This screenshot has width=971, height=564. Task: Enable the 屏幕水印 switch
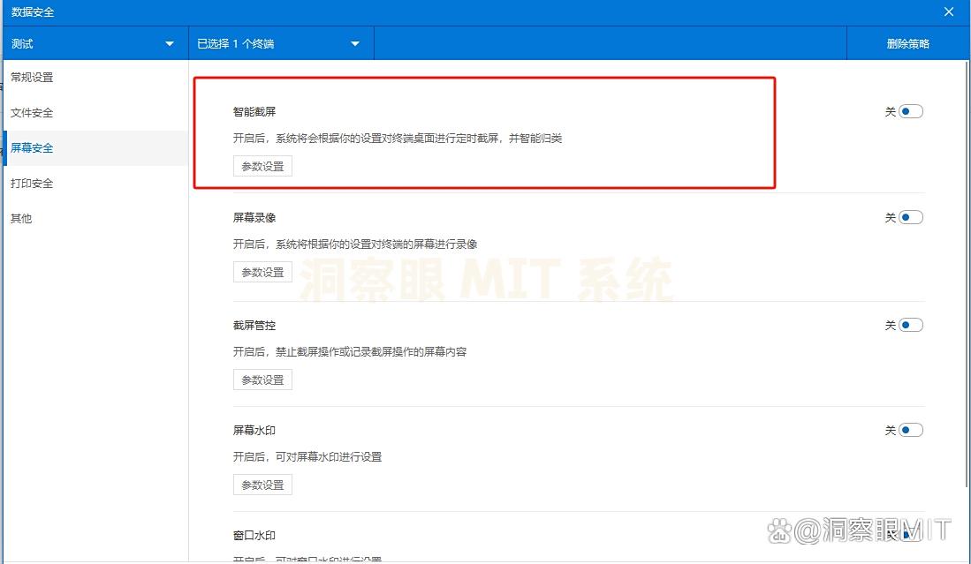910,430
